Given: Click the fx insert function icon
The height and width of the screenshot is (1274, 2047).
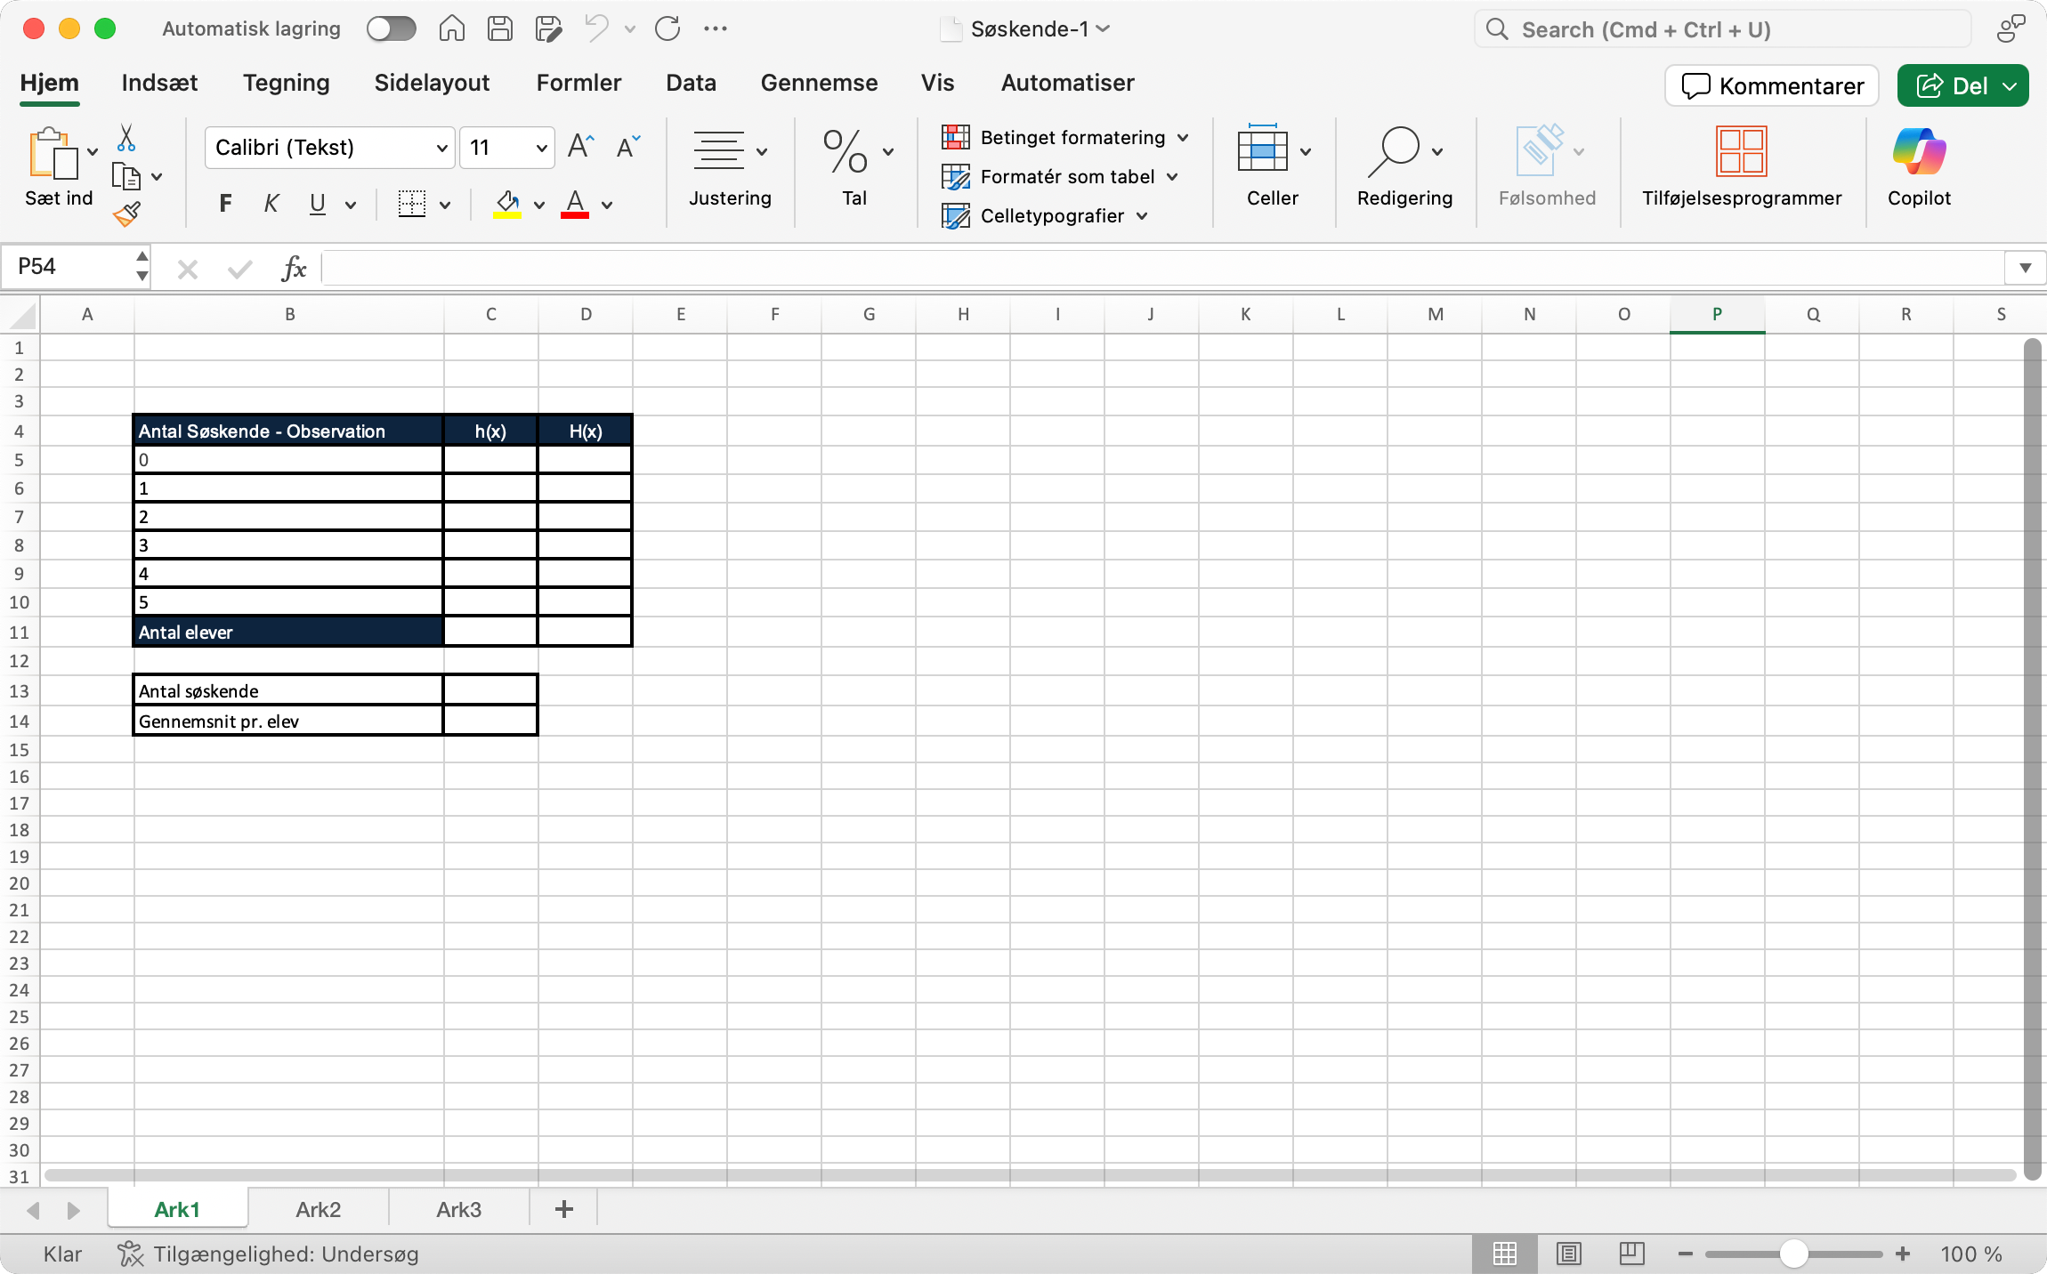Looking at the screenshot, I should [x=294, y=268].
